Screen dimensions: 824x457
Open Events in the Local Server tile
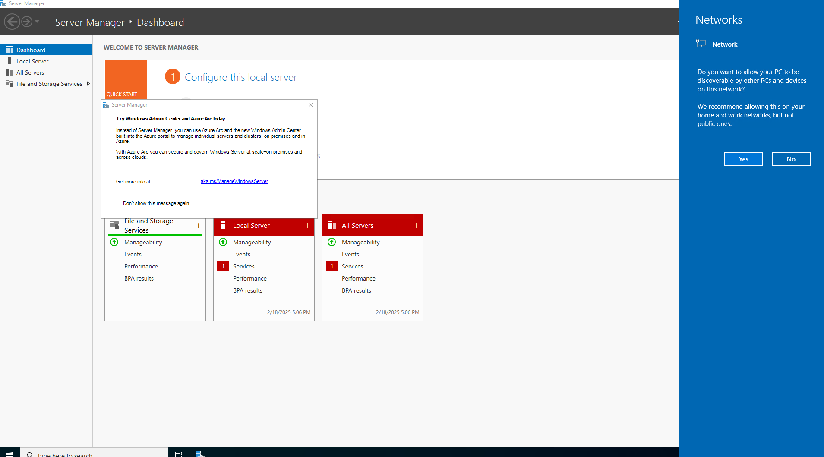242,255
